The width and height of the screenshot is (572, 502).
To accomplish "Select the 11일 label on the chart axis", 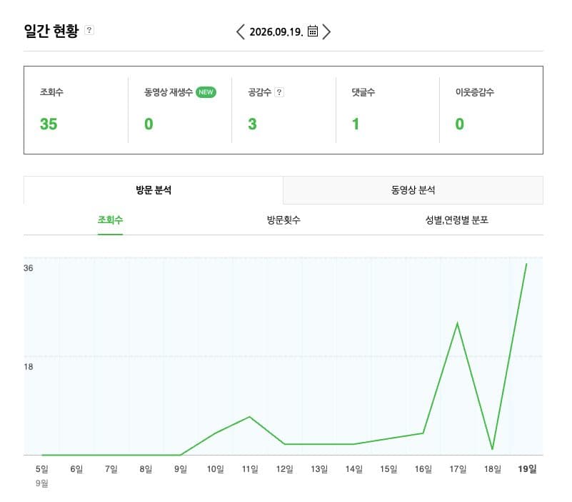I will pyautogui.click(x=250, y=469).
